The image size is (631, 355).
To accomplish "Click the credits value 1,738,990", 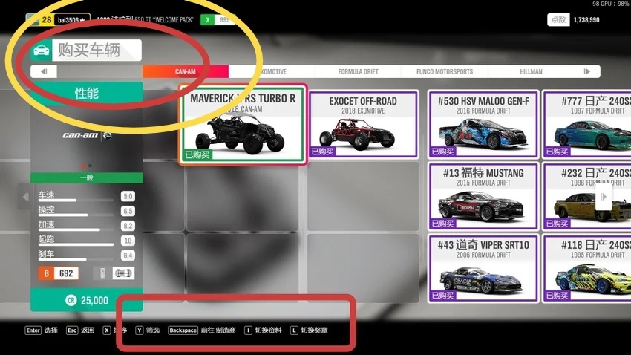I will click(x=586, y=20).
